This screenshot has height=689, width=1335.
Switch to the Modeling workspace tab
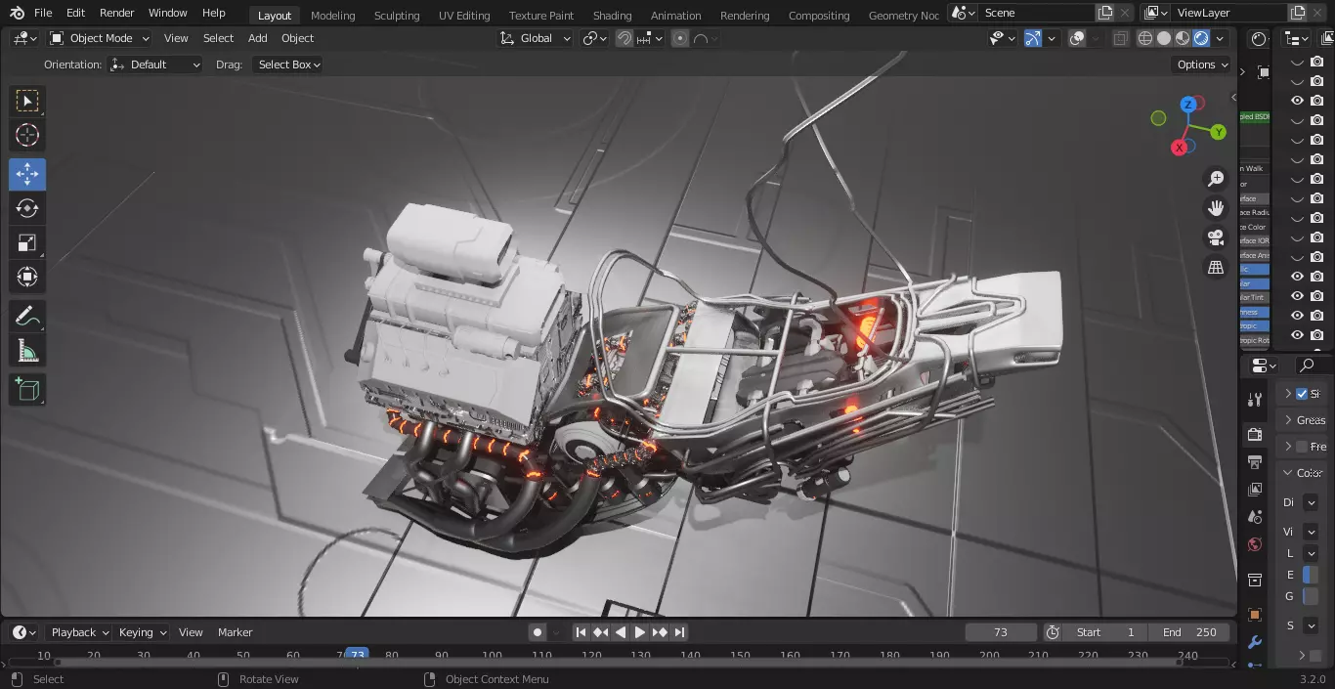tap(333, 15)
